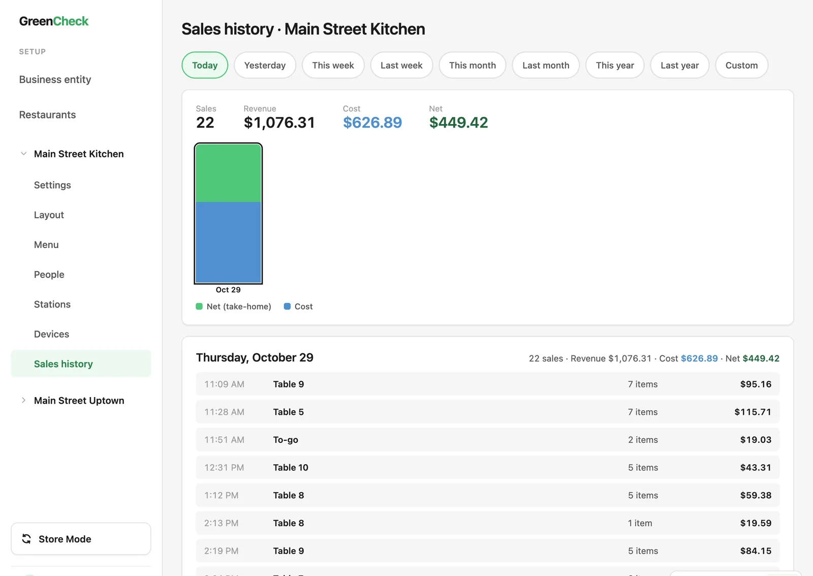Click the green Net (take-home) legend swatch
Viewport: 813px width, 576px height.
point(199,307)
